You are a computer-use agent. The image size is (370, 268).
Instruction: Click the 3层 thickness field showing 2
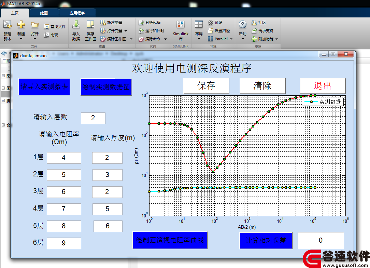click(x=107, y=192)
